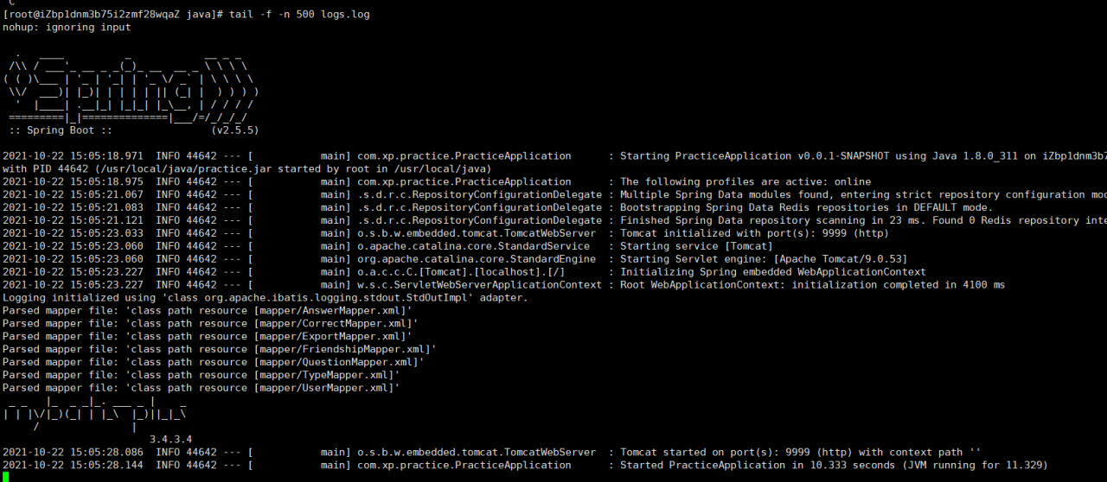The image size is (1107, 482).
Task: Click "Starting Servlet engine: [Apache Tomcat/9.0.53]" text
Action: point(772,259)
